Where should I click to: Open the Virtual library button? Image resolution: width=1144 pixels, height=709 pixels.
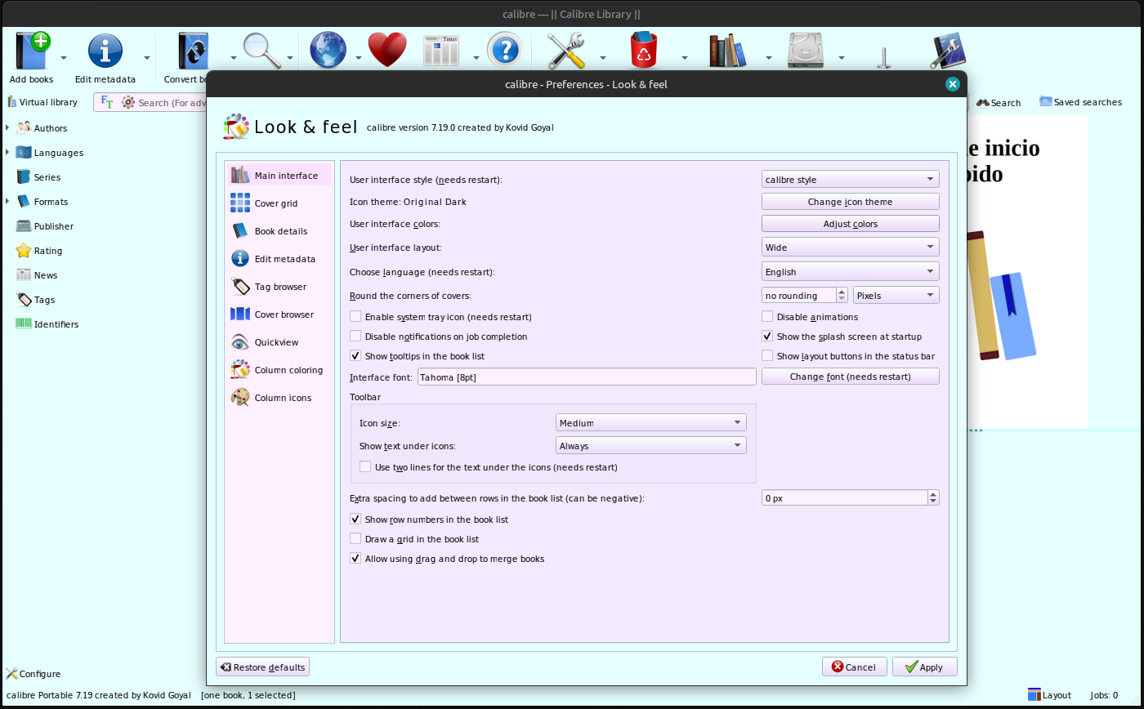42,102
